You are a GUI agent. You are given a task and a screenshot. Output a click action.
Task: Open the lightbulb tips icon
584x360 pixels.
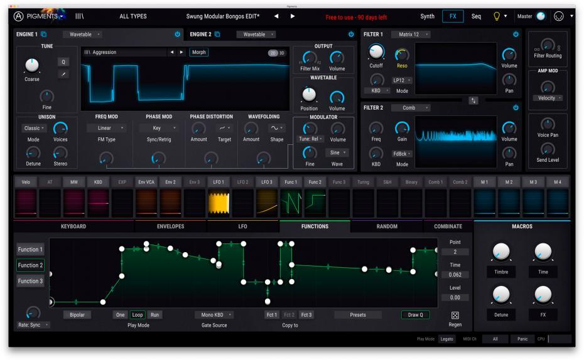coord(497,16)
